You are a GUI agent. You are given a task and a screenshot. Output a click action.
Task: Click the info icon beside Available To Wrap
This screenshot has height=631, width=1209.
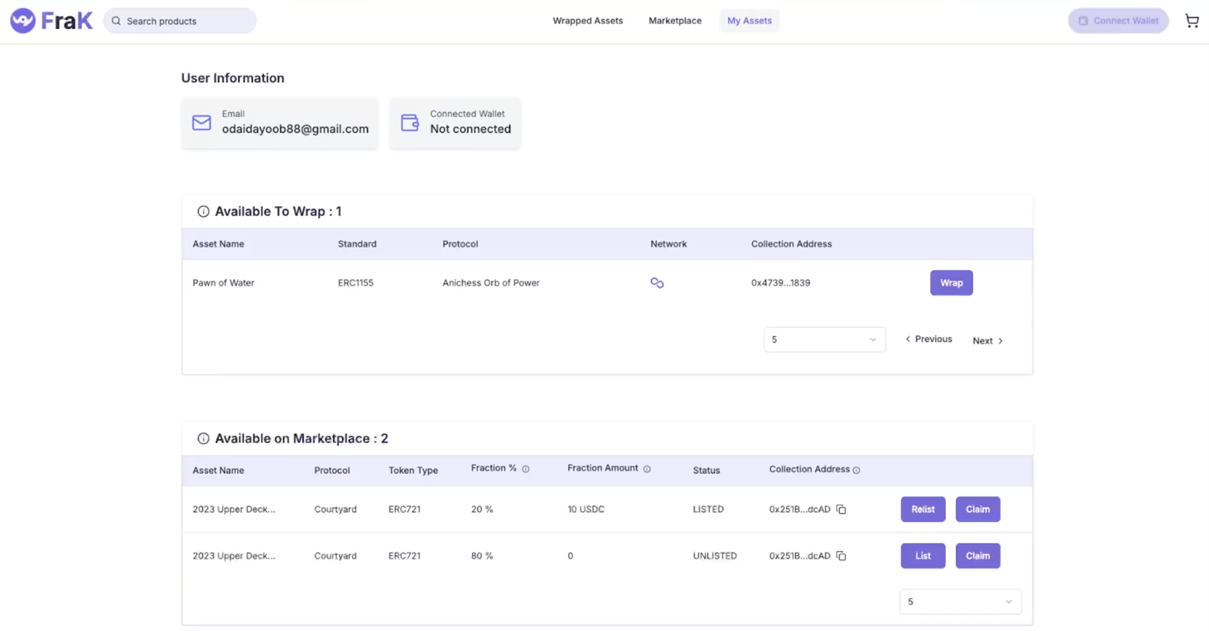203,211
